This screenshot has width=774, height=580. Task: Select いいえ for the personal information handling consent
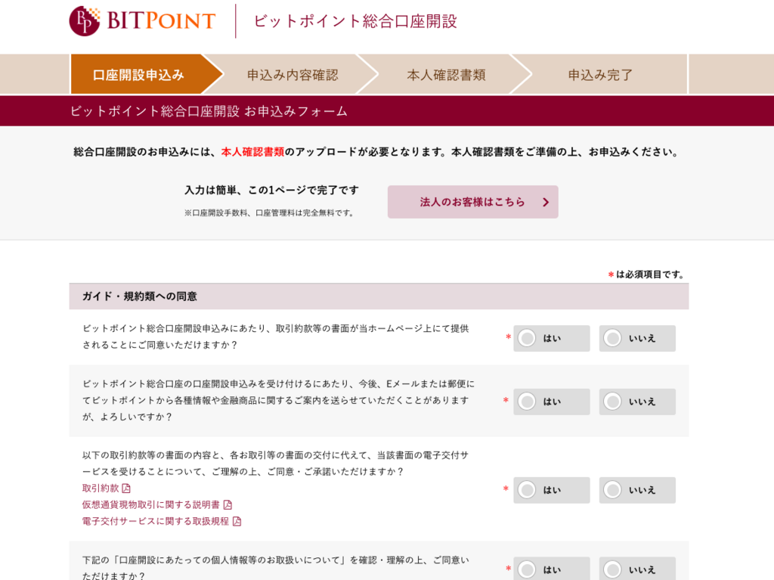637,569
